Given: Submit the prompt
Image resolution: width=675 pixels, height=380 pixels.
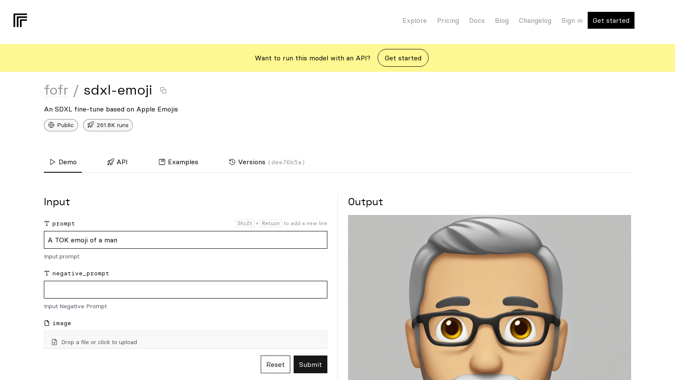Looking at the screenshot, I should 310,364.
